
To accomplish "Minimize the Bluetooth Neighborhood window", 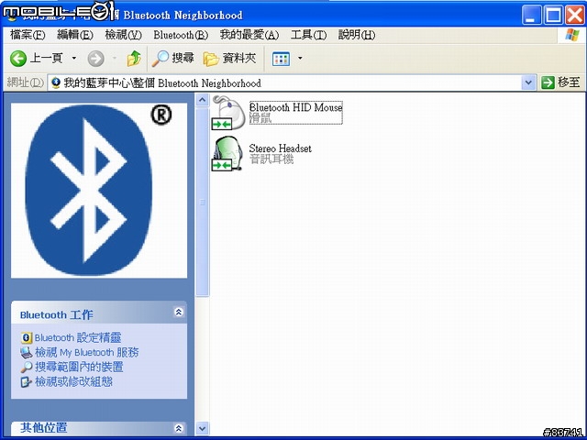I will pos(531,16).
